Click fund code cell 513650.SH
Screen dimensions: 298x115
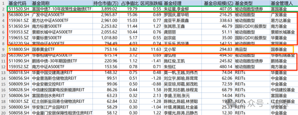tap(20, 26)
